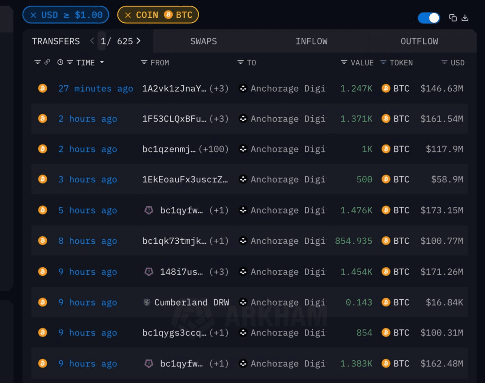The height and width of the screenshot is (383, 485).
Task: Click Anchorage logo in $117.9M row
Action: point(243,149)
